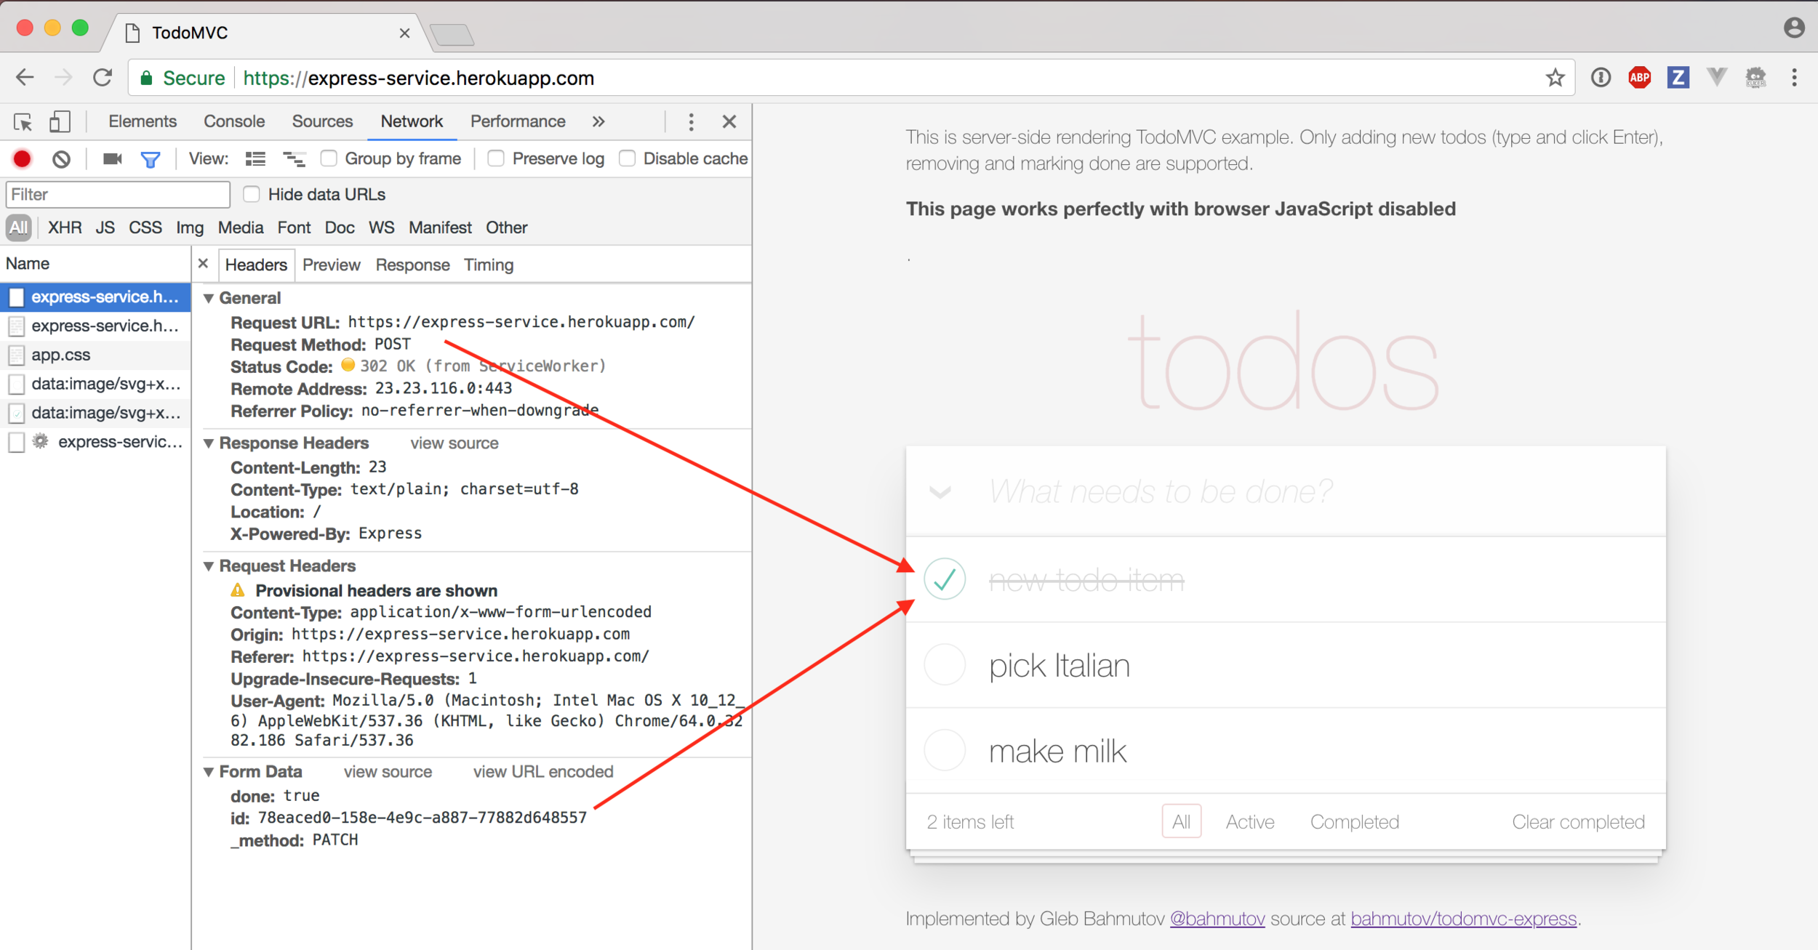Click the red record network log button
Image resolution: width=1818 pixels, height=950 pixels.
coord(23,158)
